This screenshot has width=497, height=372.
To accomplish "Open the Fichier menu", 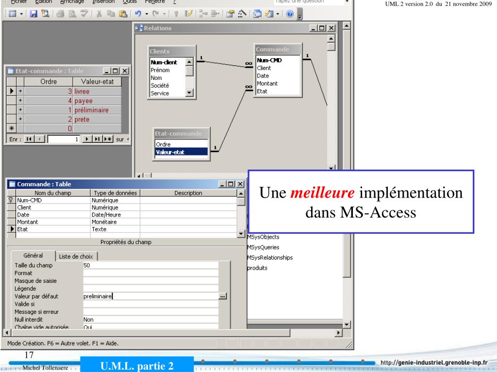I will (x=19, y=1).
